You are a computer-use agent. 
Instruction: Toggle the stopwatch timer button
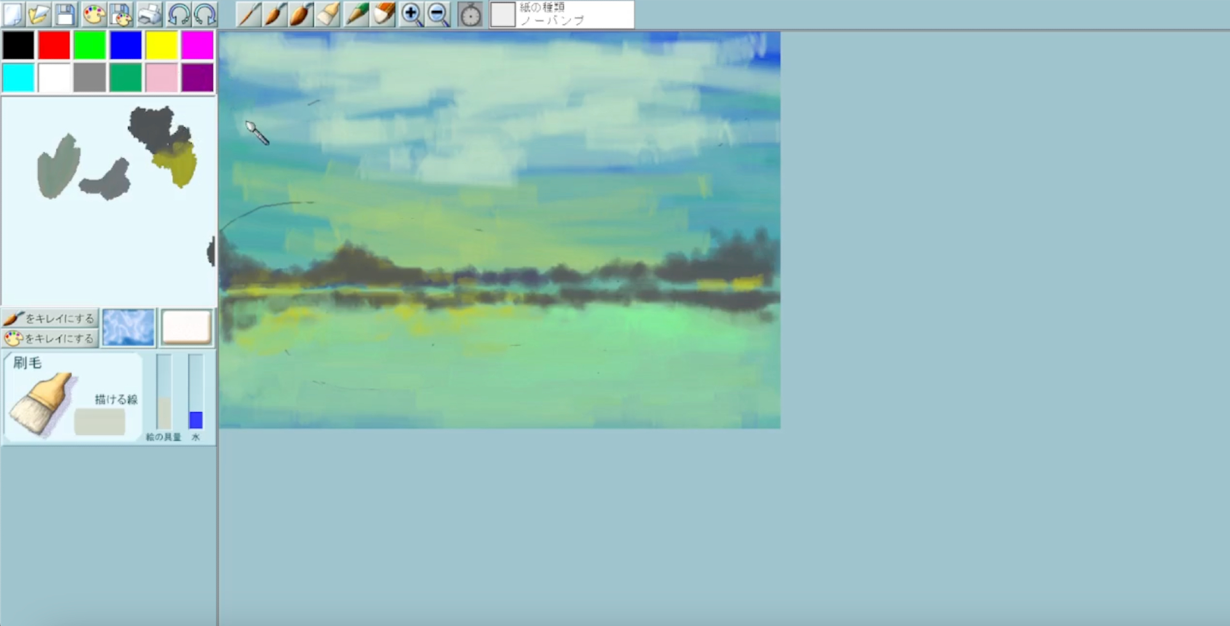pyautogui.click(x=470, y=14)
